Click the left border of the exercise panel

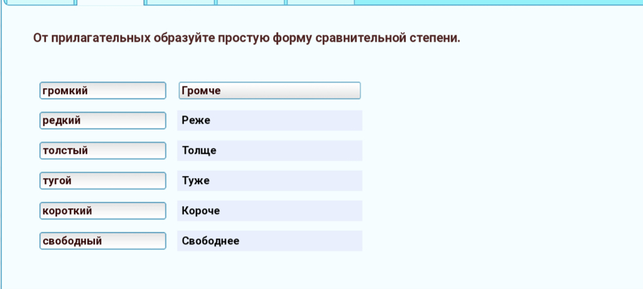(x=1, y=144)
